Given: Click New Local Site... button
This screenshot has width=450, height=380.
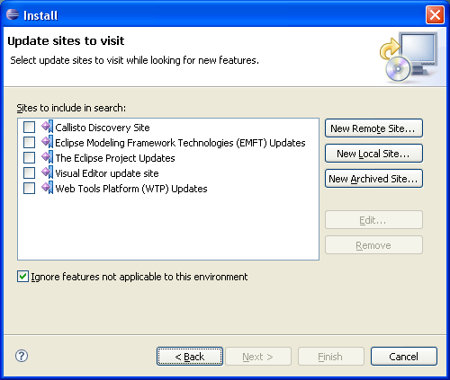Looking at the screenshot, I should pos(373,154).
